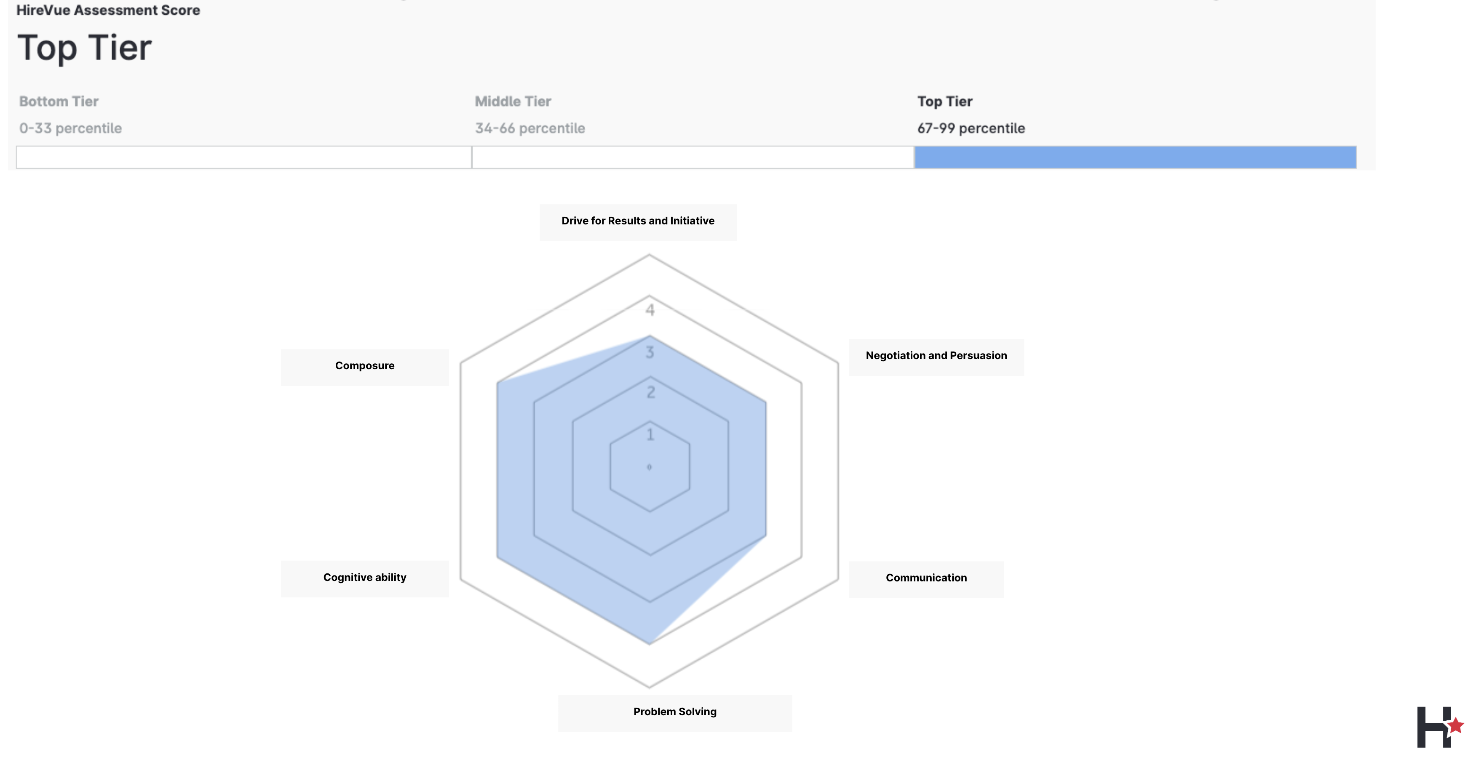Click the number 1 on radar axis

coord(650,435)
